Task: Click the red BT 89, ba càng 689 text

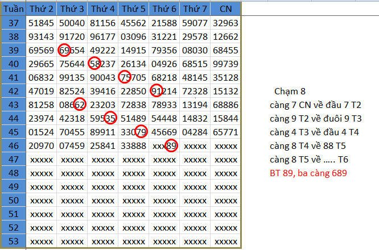Action: coord(308,173)
